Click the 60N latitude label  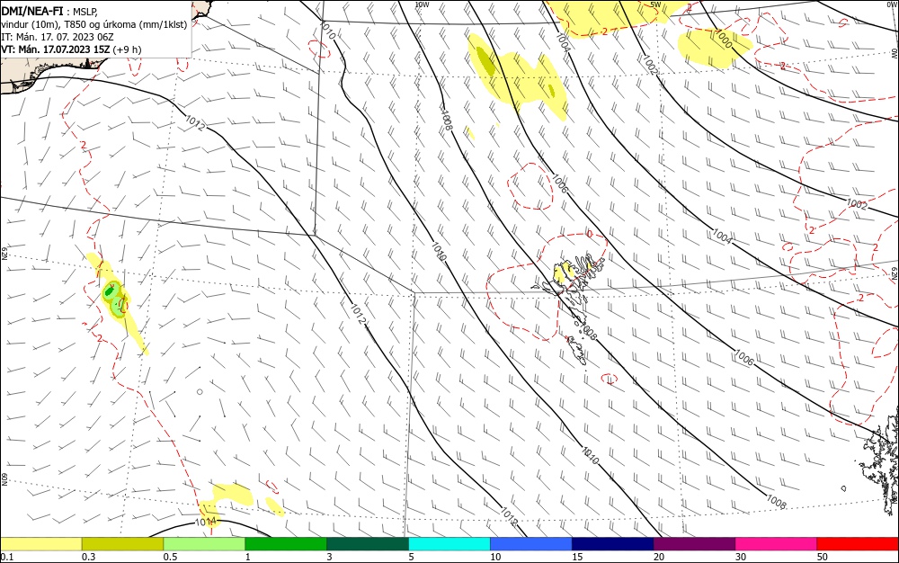coord(4,479)
